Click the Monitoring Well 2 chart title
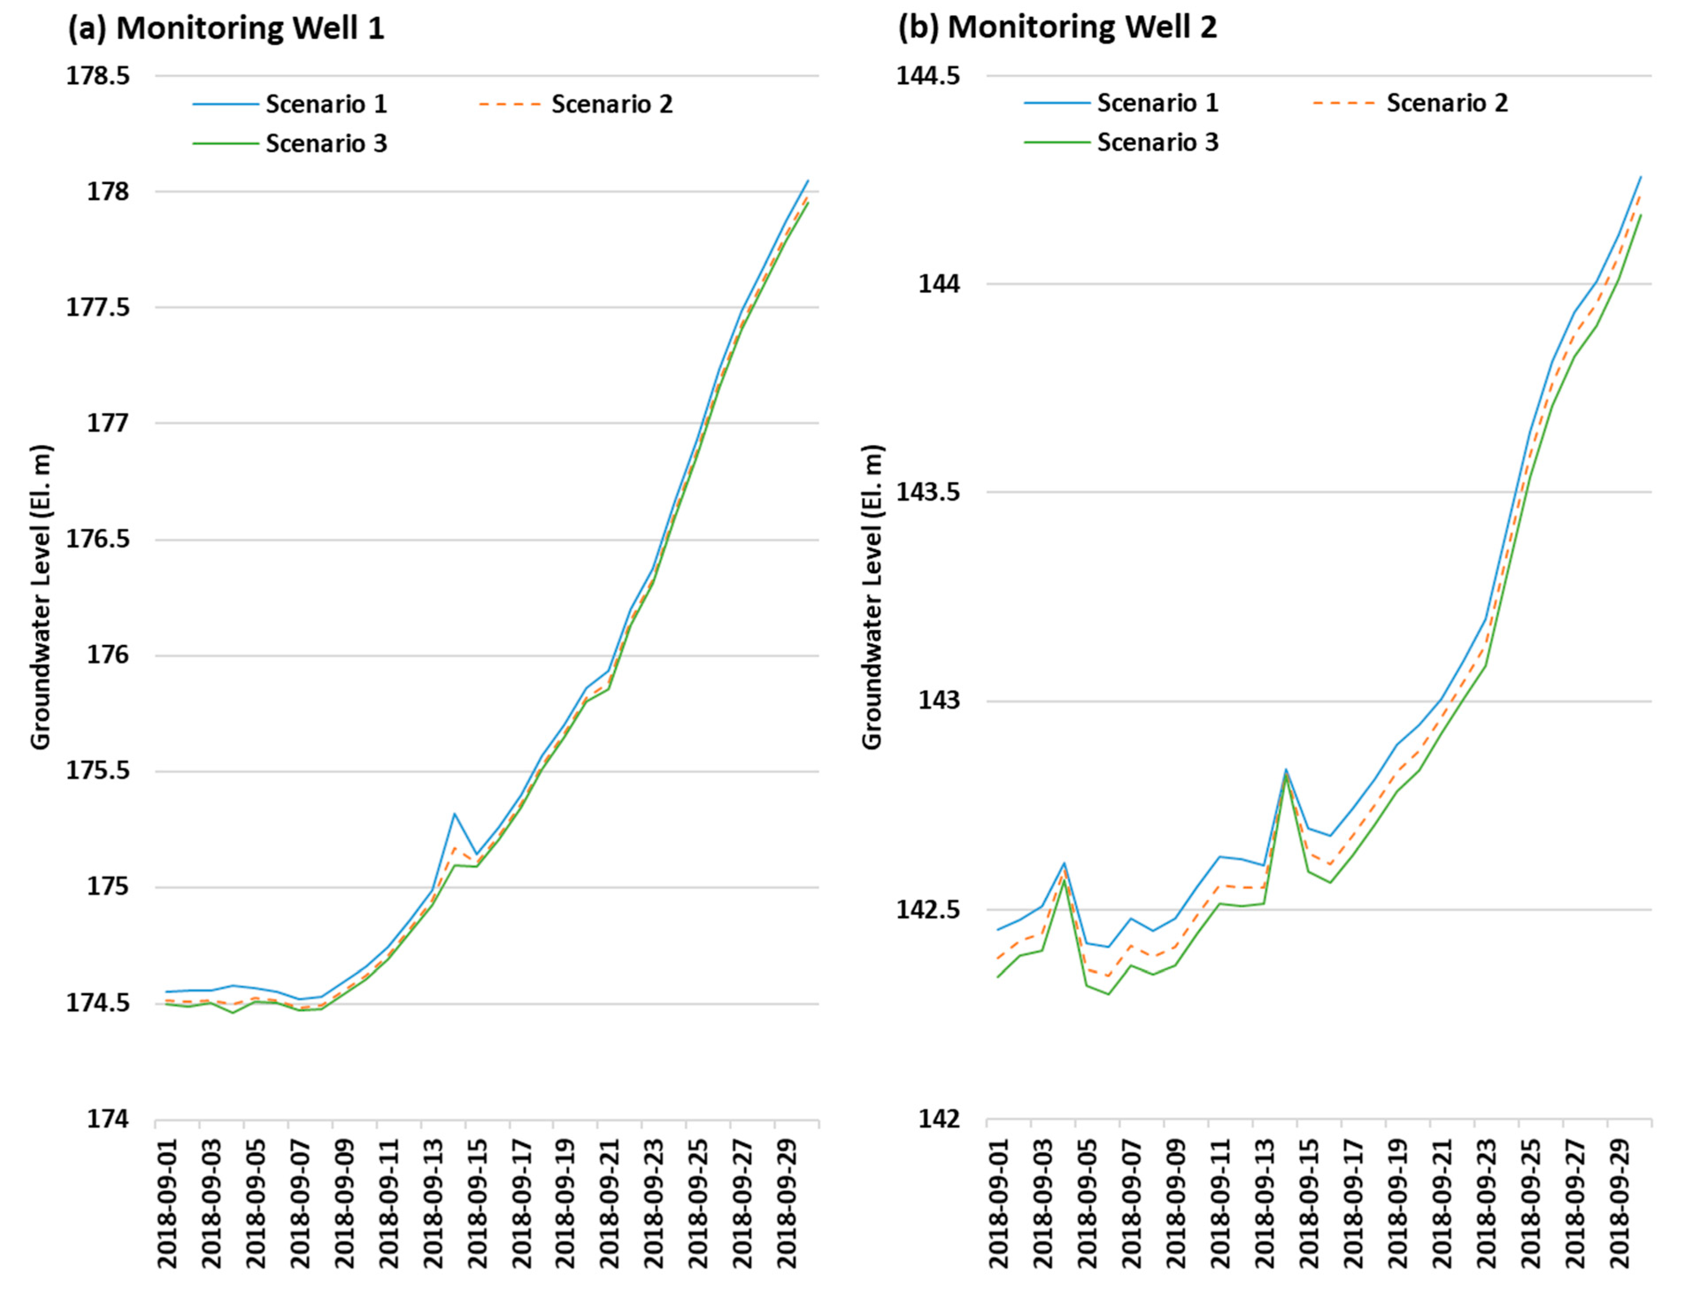 1057,27
